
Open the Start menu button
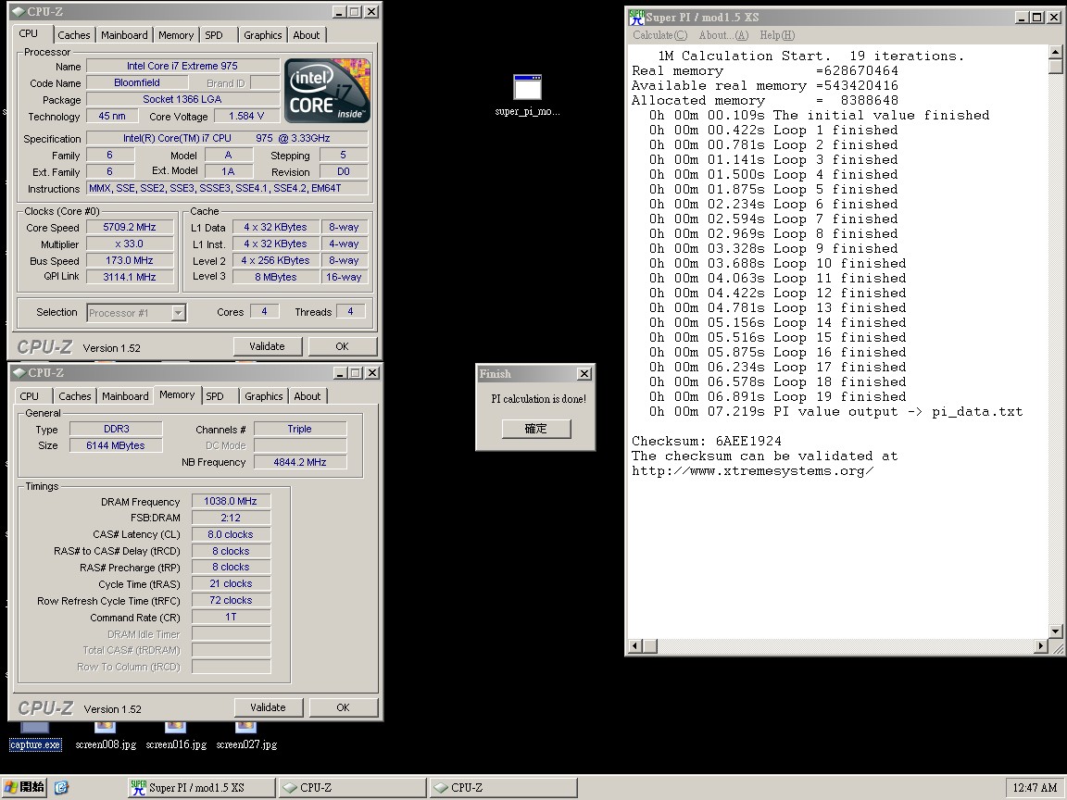[25, 787]
